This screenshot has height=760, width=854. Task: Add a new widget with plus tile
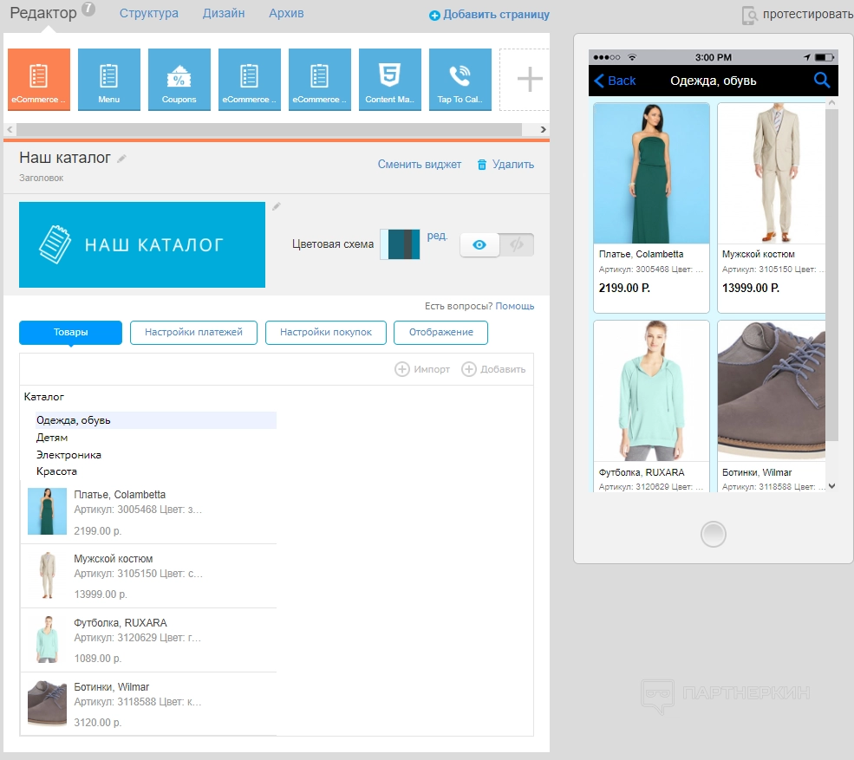coord(529,80)
